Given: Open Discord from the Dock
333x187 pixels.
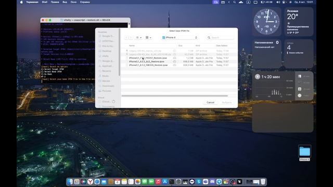Looking at the screenshot, I should (212, 182).
